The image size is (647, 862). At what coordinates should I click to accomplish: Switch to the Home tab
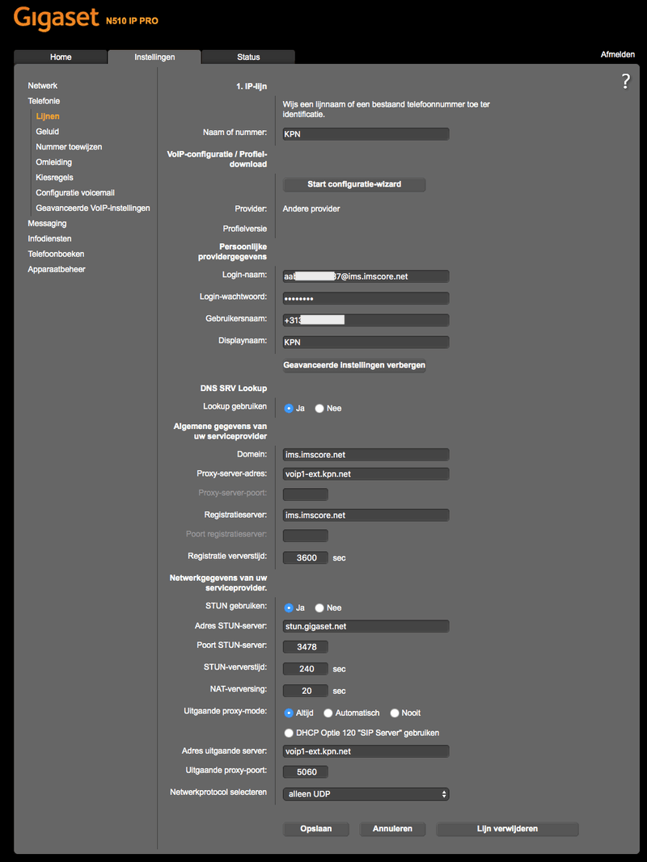61,57
